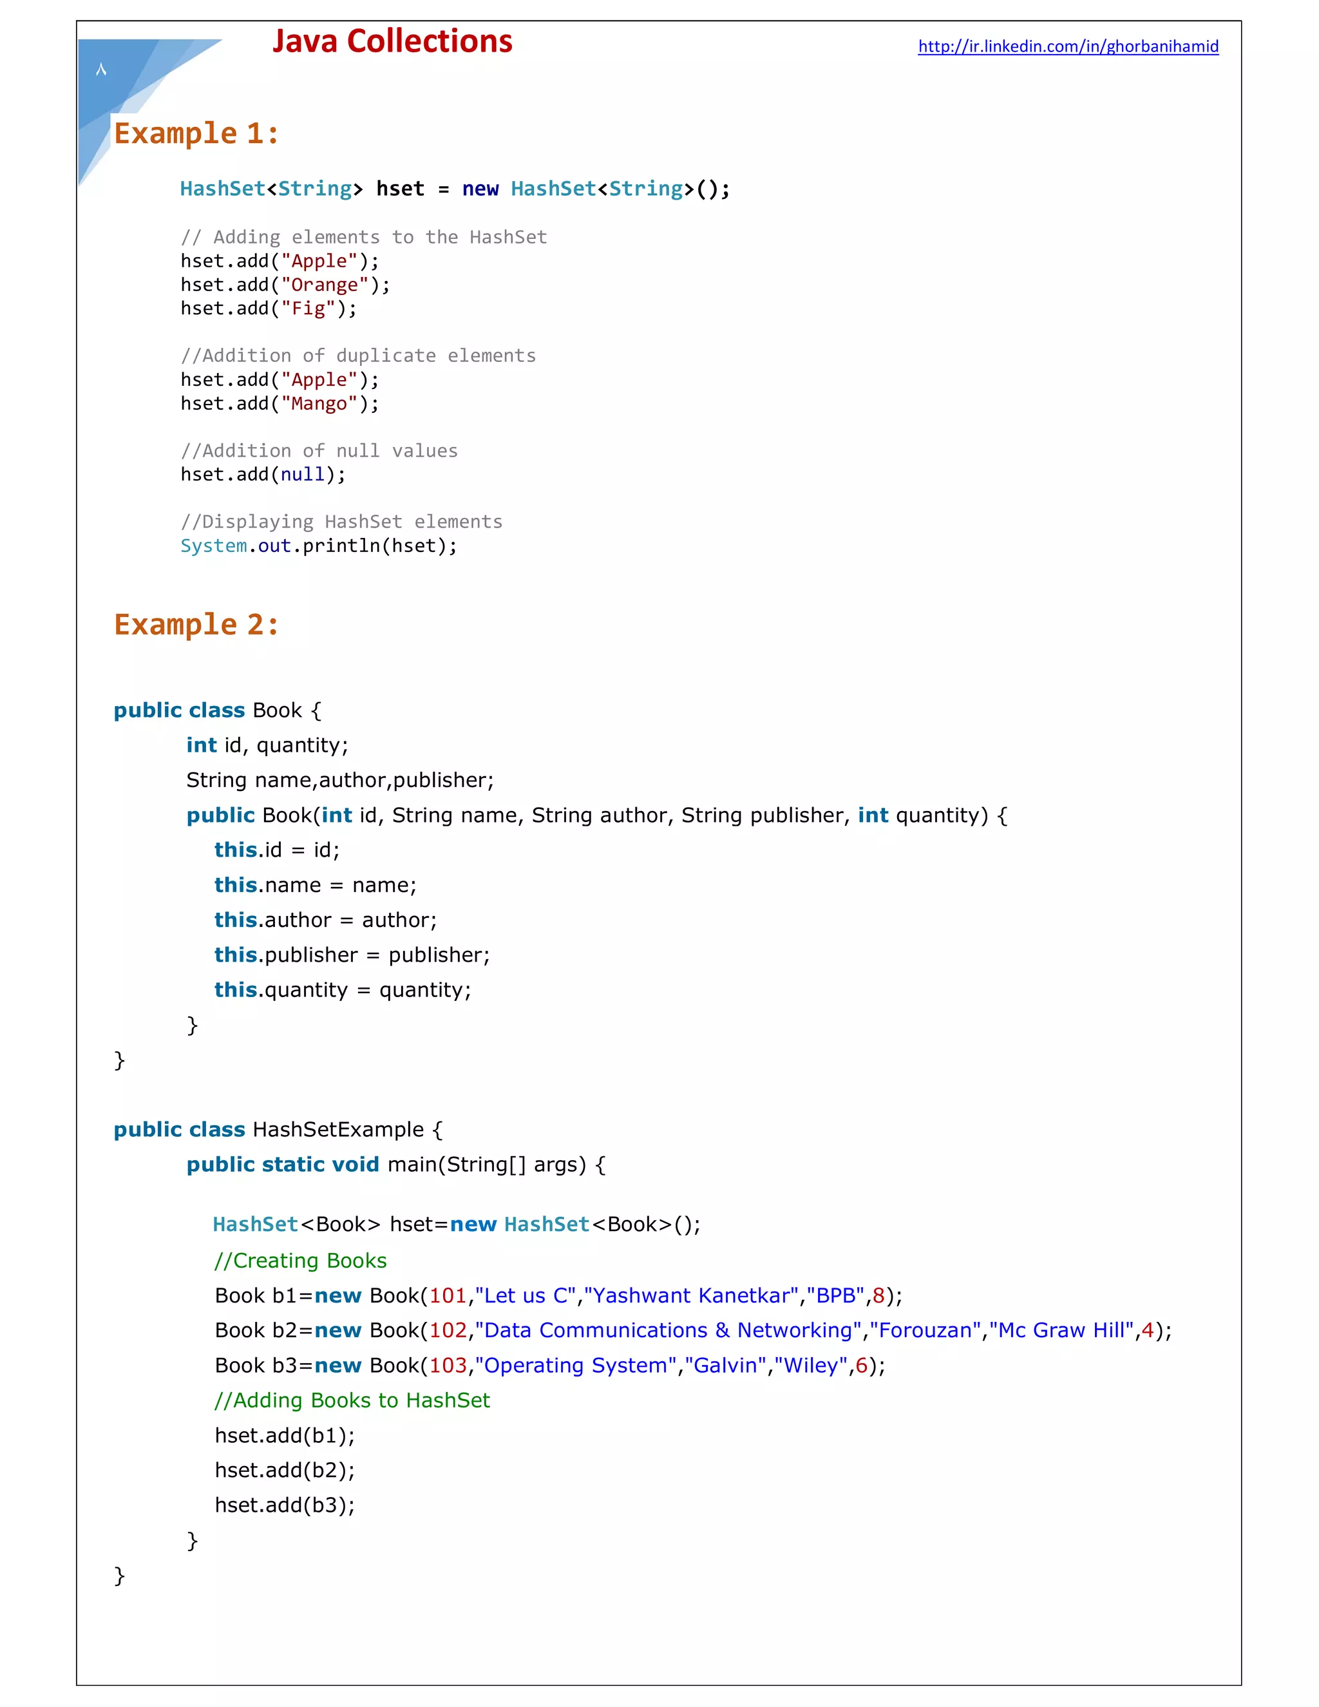
Task: Click the public static void main line
Action: pos(395,1165)
